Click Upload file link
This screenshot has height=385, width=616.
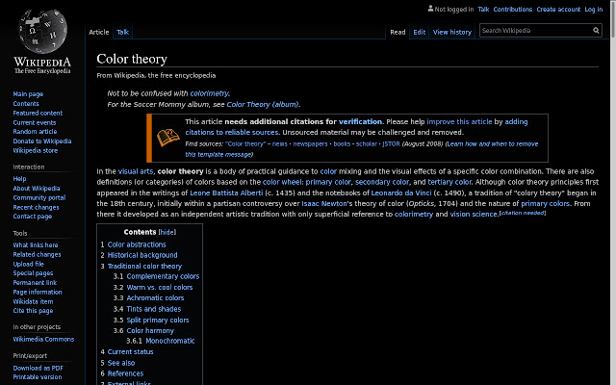[28, 264]
